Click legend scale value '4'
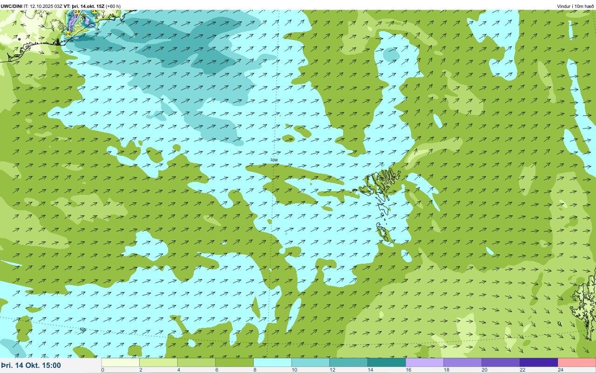 [x=178, y=370]
